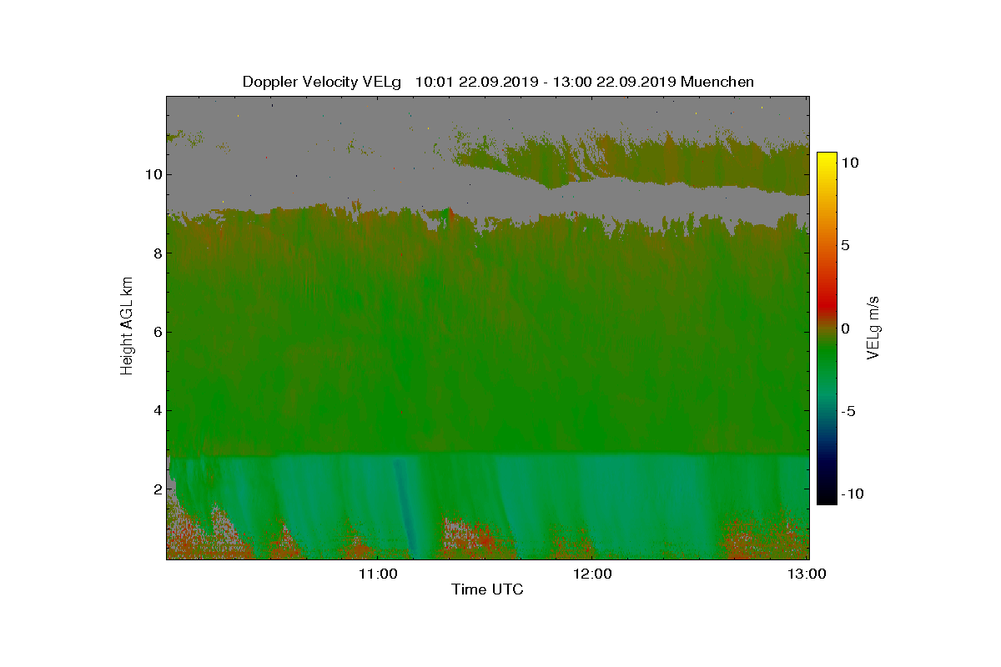Click the plot title 'Doppler Velocity VELg'
The width and height of the screenshot is (1001, 667).
tap(321, 82)
